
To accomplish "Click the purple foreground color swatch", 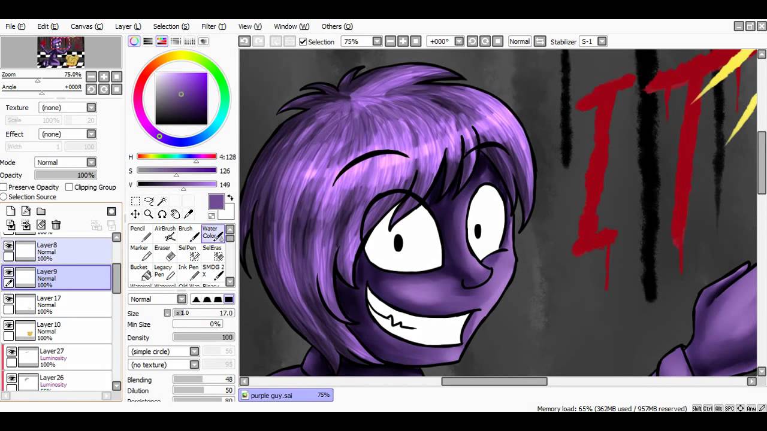I will tap(216, 202).
